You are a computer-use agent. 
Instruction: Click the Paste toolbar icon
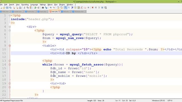pos(31,8)
